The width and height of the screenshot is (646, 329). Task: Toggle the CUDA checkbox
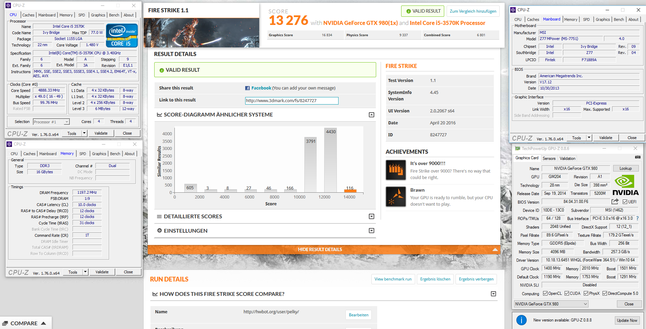pyautogui.click(x=567, y=293)
